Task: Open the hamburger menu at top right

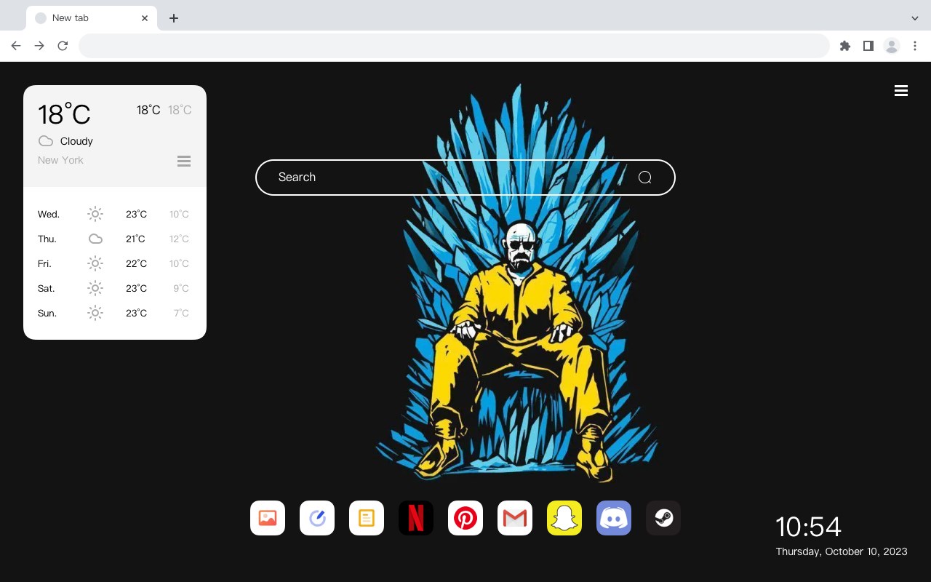Action: point(901,90)
